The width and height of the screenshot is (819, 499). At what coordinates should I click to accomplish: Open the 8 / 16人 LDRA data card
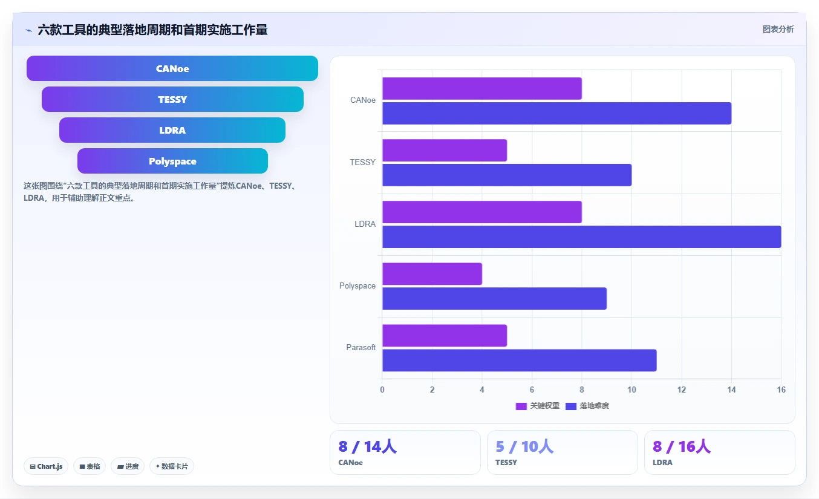(720, 452)
